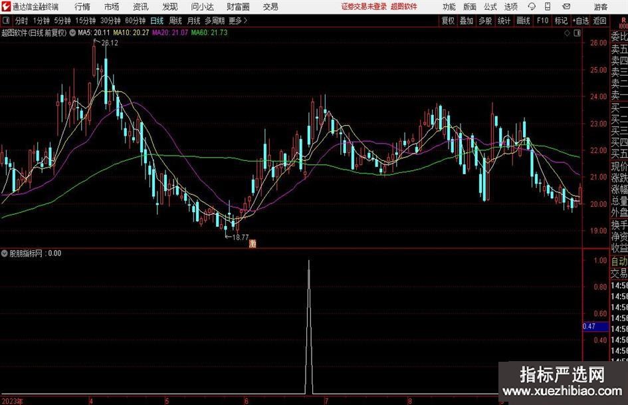Image resolution: width=628 pixels, height=405 pixels.
Task: Click the 通达信 red logo icon
Action: [6, 7]
